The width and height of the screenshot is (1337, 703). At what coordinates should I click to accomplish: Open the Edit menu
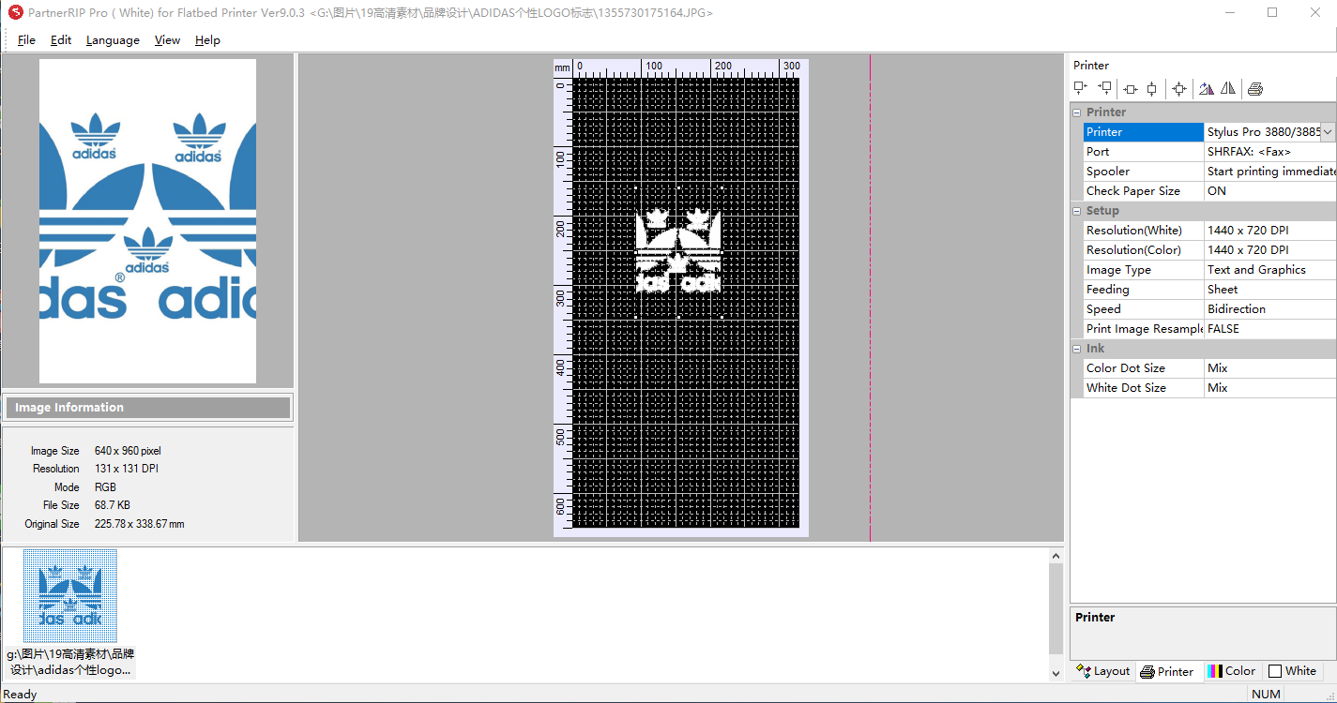click(x=61, y=40)
